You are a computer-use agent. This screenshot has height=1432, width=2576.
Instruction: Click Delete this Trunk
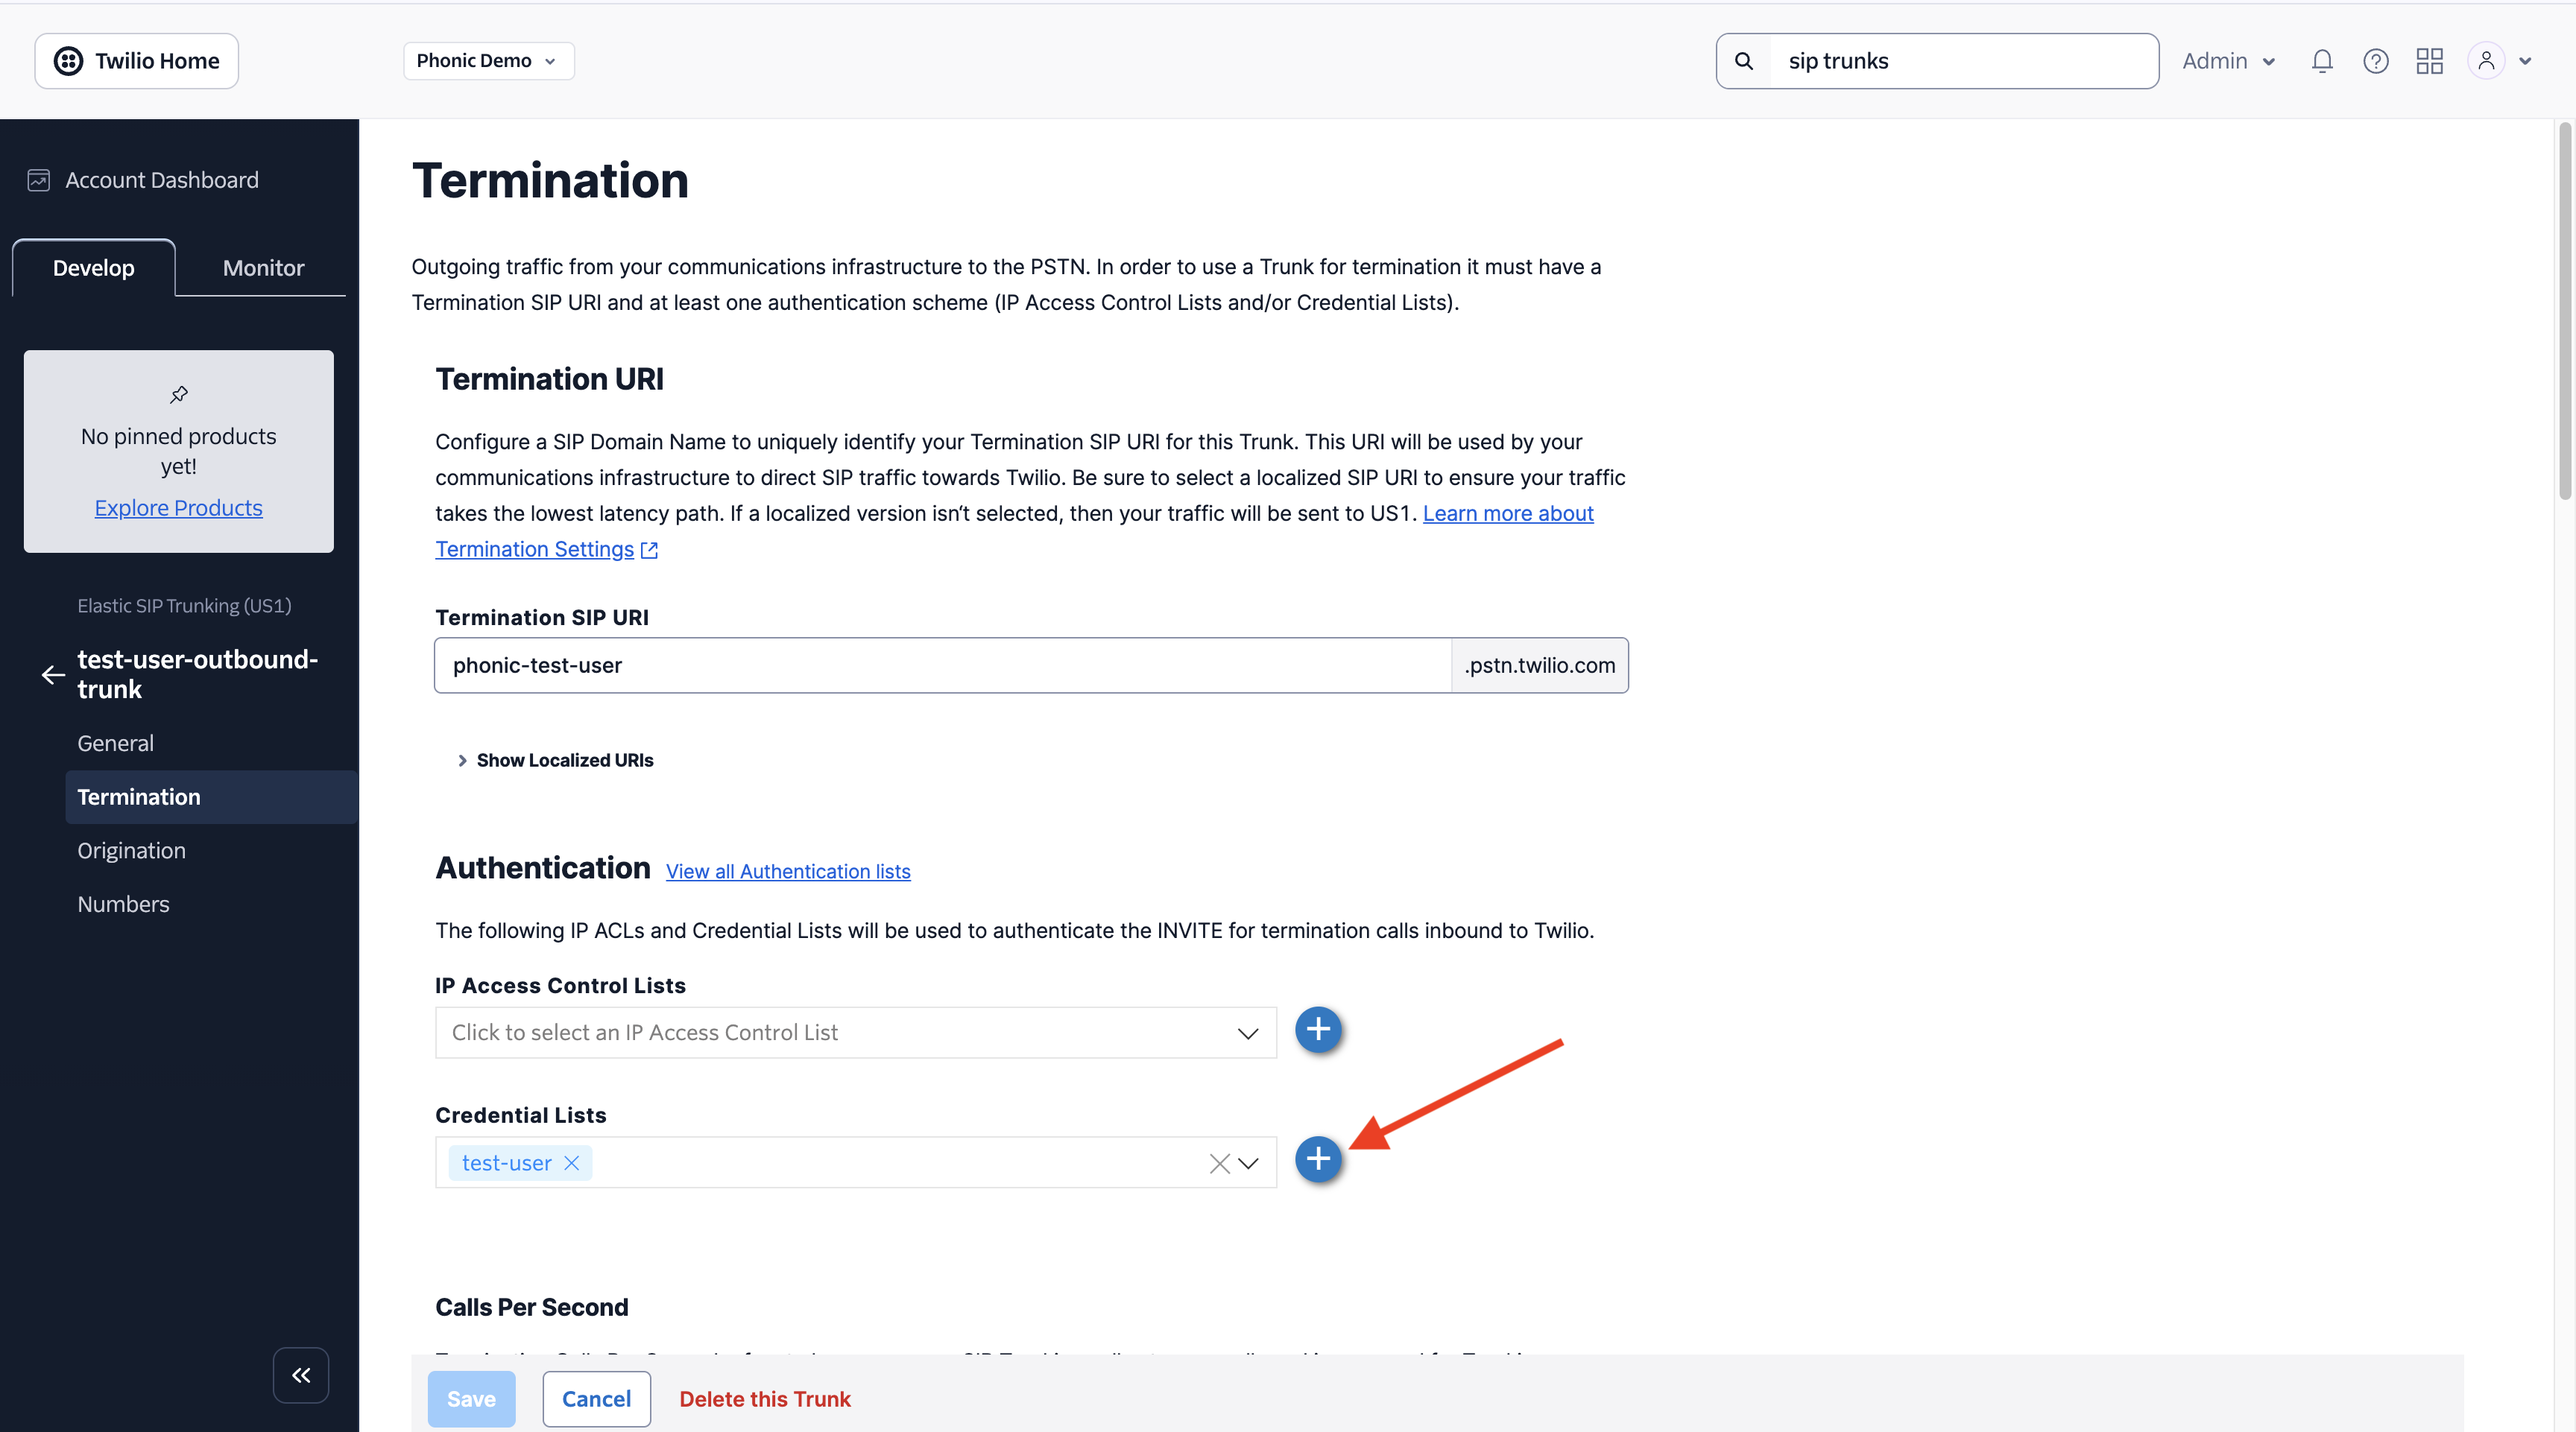coord(764,1399)
